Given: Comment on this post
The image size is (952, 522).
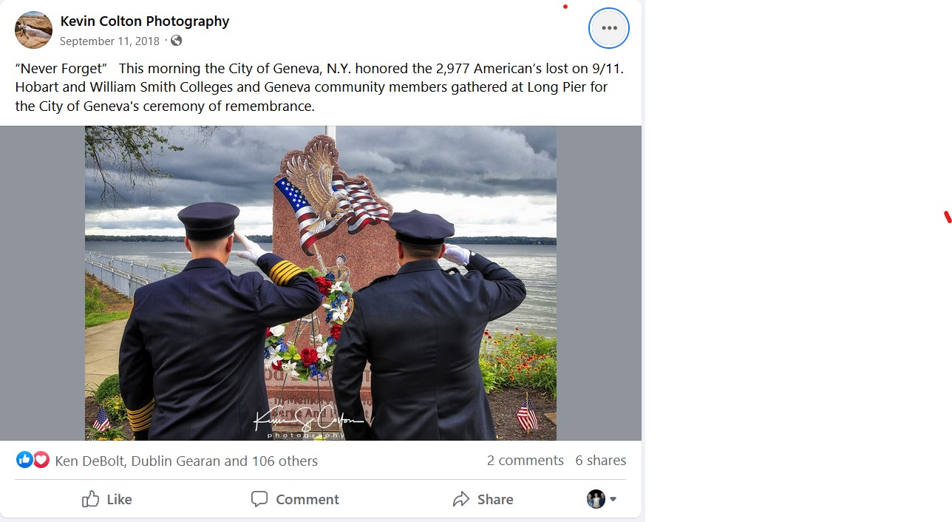Looking at the screenshot, I should (295, 499).
